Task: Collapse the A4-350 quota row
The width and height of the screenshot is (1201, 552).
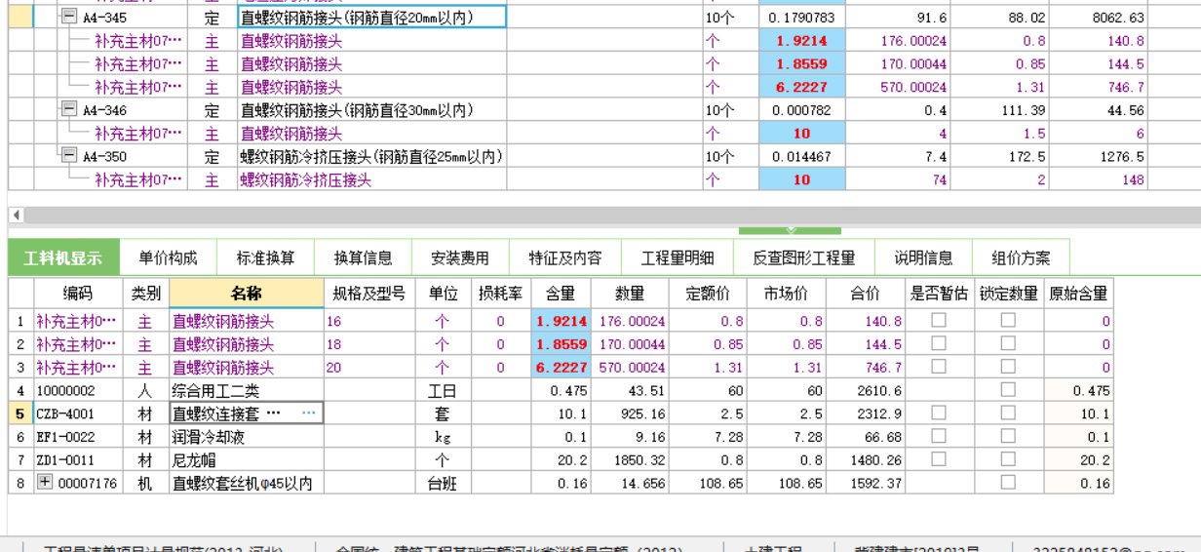Action: (68, 156)
